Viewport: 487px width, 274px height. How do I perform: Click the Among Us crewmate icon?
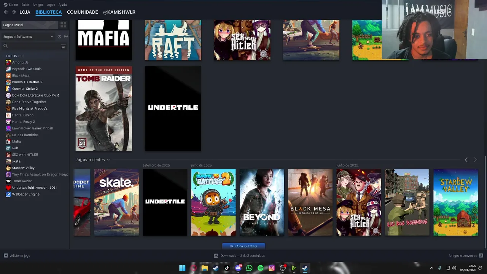click(x=8, y=62)
